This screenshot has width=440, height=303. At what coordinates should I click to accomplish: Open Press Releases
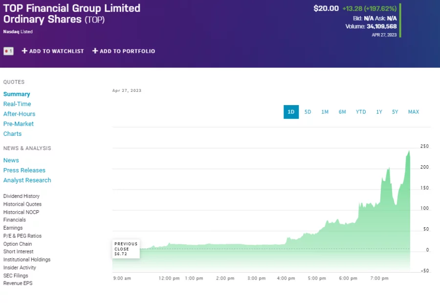[24, 170]
